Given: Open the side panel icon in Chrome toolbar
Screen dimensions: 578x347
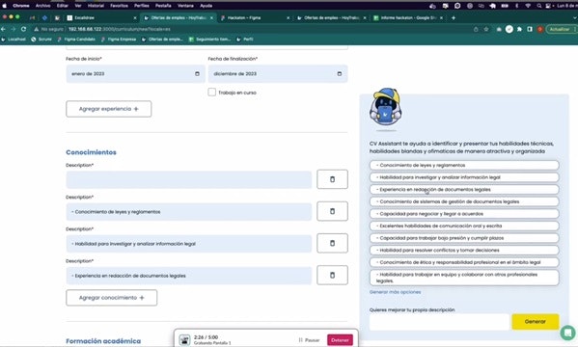Looking at the screenshot, I should (530, 29).
